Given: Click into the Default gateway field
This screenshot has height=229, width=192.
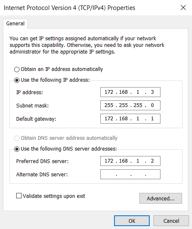Looking at the screenshot, I should point(130,119).
